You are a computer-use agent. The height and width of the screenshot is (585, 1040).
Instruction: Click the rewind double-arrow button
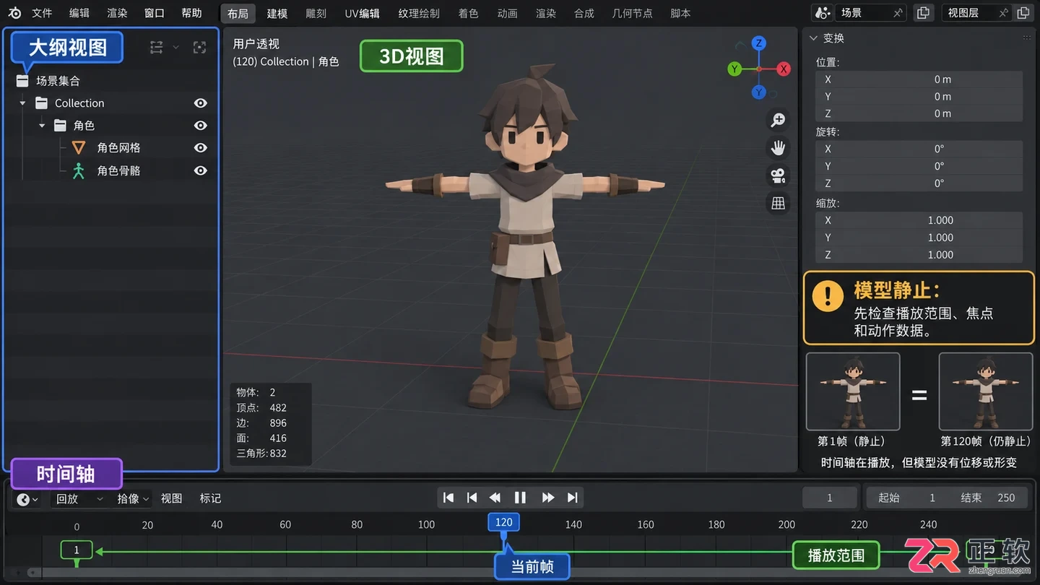(495, 498)
